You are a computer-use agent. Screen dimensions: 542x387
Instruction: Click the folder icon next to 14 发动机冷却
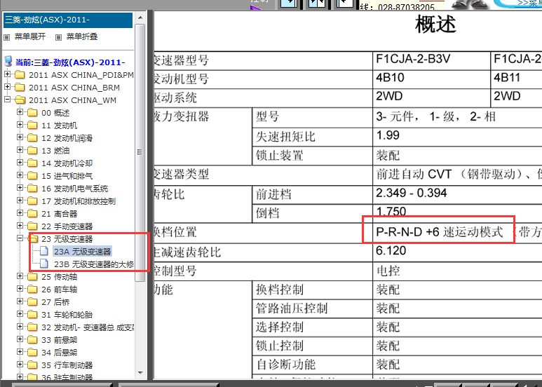coord(32,163)
